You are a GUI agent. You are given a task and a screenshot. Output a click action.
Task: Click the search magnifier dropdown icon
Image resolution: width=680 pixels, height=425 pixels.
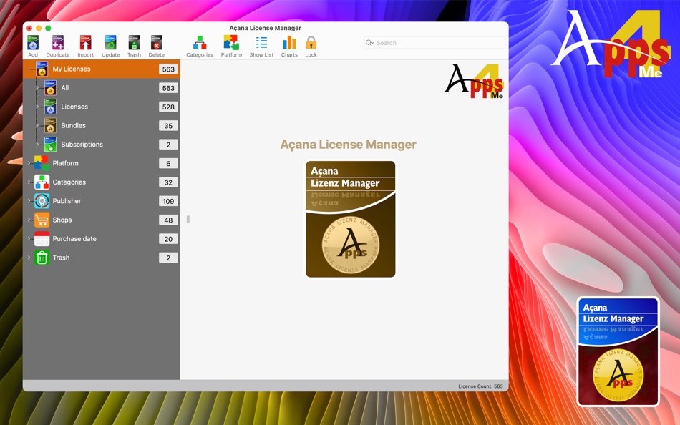pyautogui.click(x=370, y=42)
